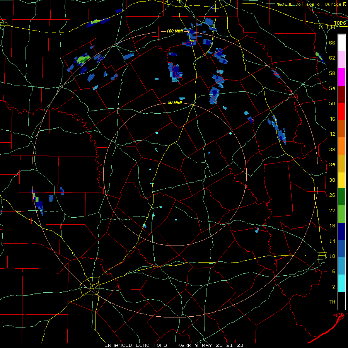
Task: Click the legend value '2'
Action: (334, 287)
